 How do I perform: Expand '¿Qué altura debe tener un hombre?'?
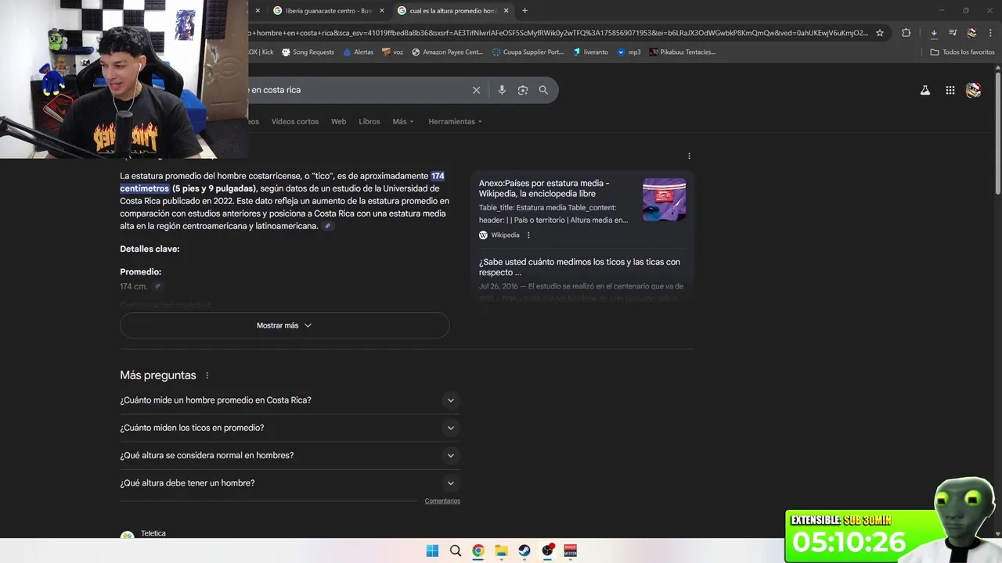click(x=290, y=483)
